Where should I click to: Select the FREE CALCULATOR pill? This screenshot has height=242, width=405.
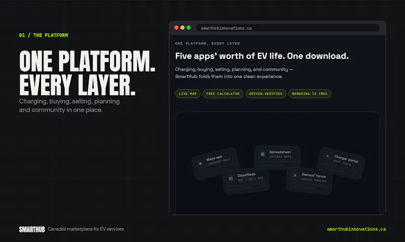[223, 94]
